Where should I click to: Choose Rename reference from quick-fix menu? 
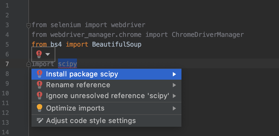point(106,85)
